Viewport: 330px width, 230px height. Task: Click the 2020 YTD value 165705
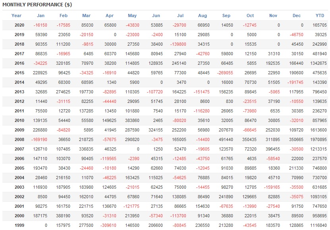tap(320, 25)
